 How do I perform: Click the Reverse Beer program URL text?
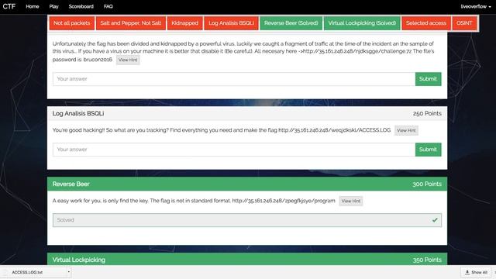coord(284,201)
